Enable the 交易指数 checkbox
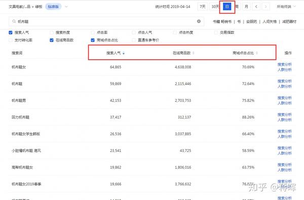This screenshot has height=200, width=304. [x=216, y=32]
